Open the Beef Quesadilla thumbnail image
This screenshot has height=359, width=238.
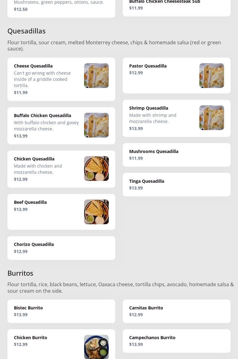point(96,212)
